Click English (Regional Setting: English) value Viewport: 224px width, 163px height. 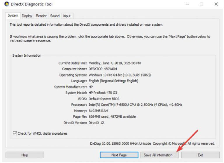tap(113, 81)
